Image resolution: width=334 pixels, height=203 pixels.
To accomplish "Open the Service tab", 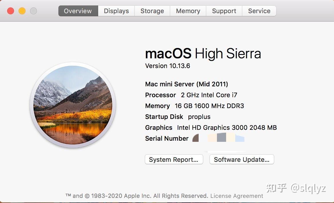I will 259,11.
